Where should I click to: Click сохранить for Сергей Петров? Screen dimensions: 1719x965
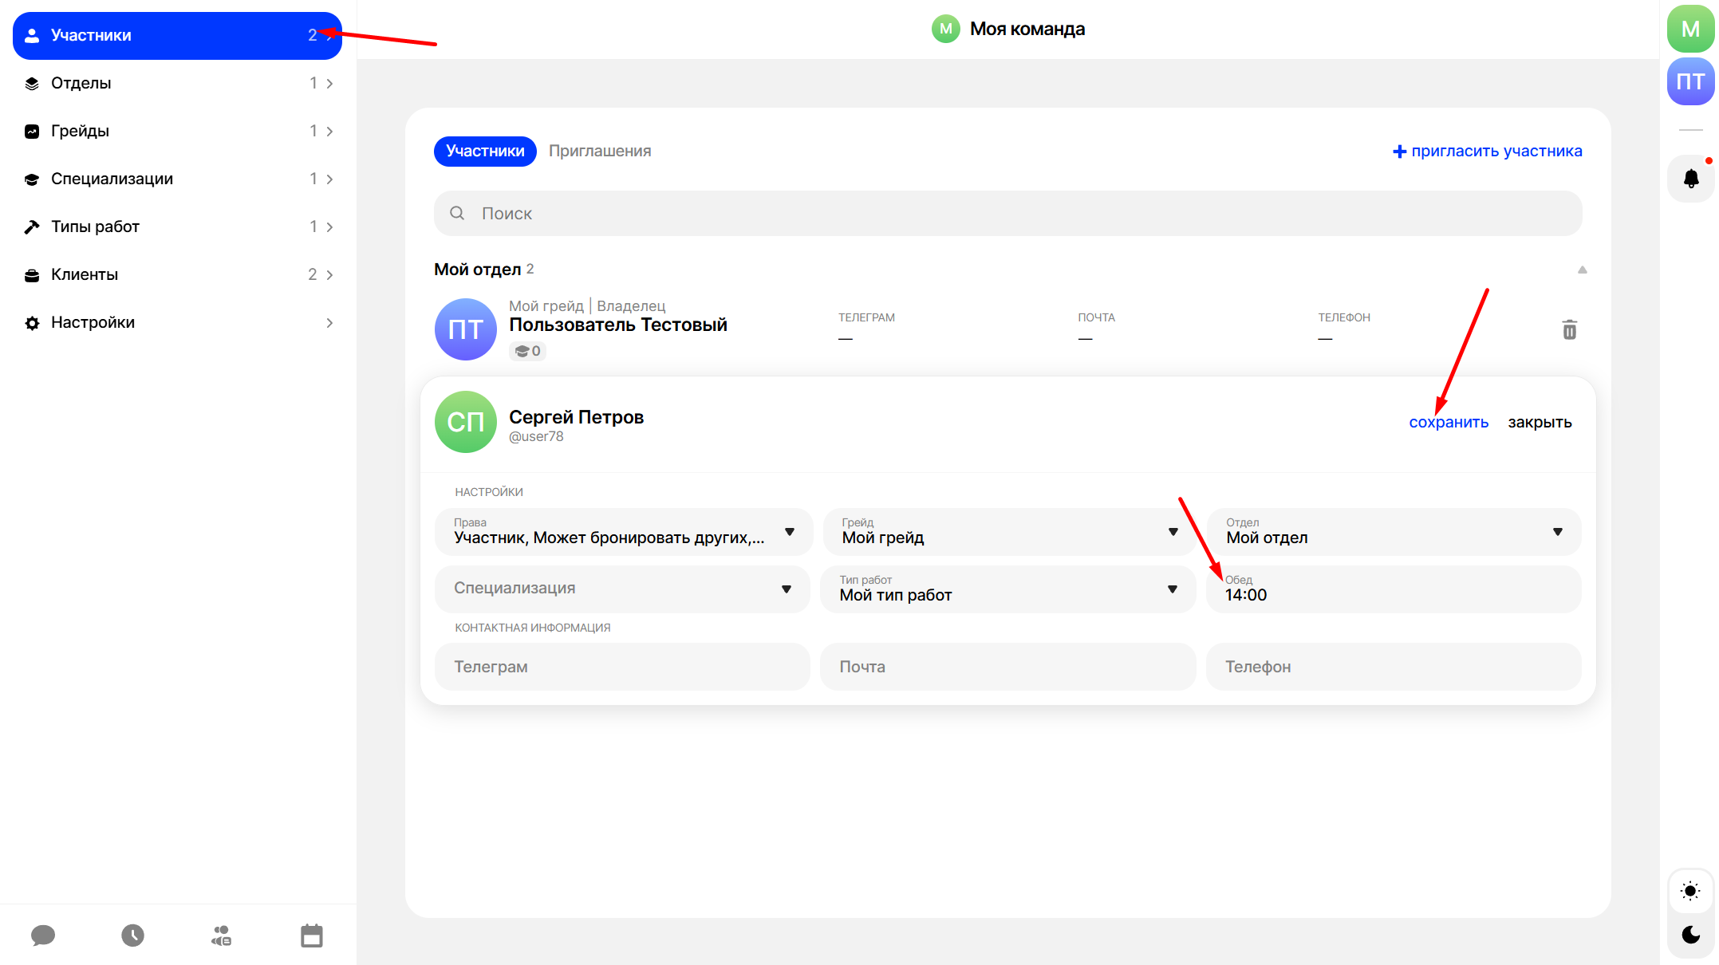(x=1448, y=423)
